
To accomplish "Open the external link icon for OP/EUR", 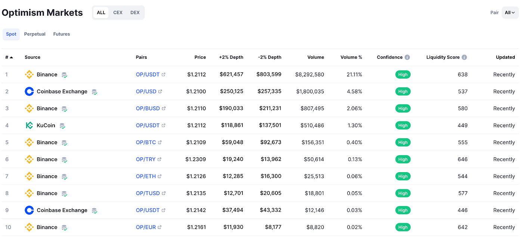I will tap(160, 227).
